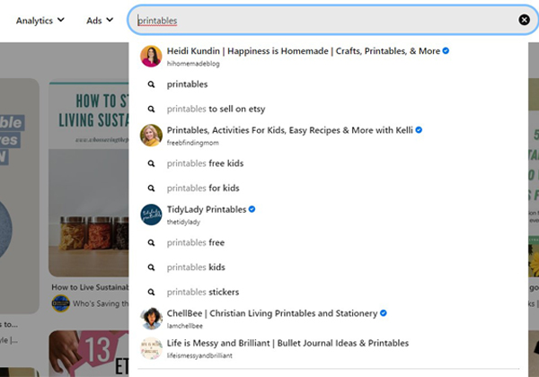This screenshot has width=539, height=377.
Task: Select Life is Messy and Brilliant account
Action: coord(328,348)
